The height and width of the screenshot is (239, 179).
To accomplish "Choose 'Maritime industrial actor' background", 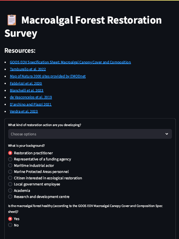I will point(10,165).
